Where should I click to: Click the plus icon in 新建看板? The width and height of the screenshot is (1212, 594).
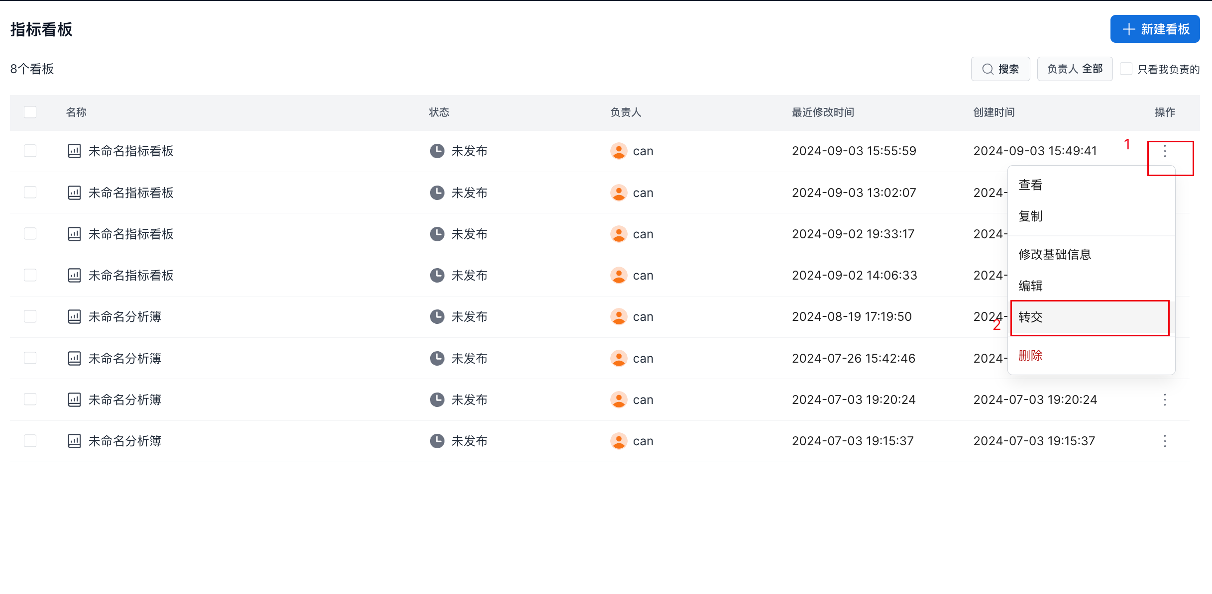pyautogui.click(x=1128, y=29)
